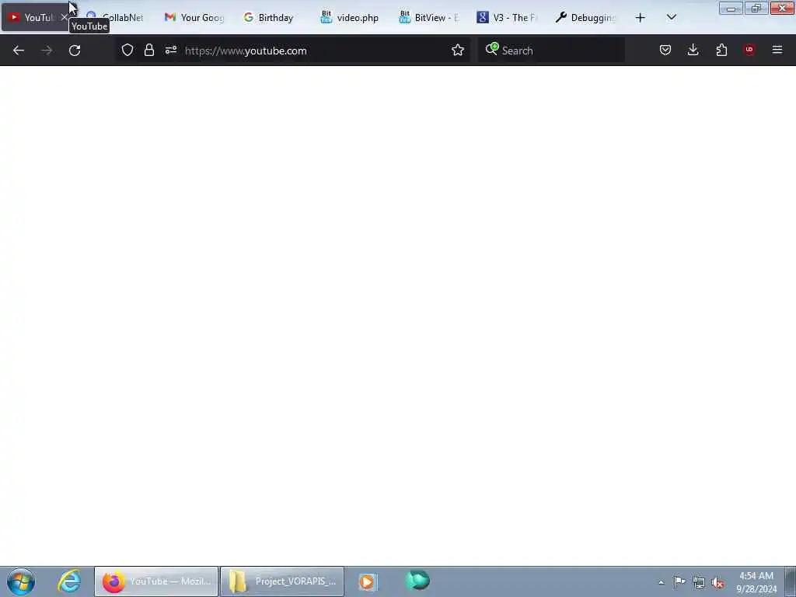
Task: Minimize the Firefox window
Action: [x=731, y=8]
